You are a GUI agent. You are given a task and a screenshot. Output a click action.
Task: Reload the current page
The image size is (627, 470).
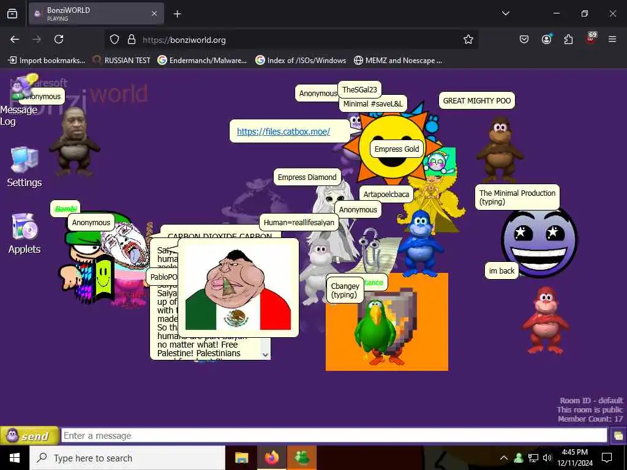click(59, 39)
